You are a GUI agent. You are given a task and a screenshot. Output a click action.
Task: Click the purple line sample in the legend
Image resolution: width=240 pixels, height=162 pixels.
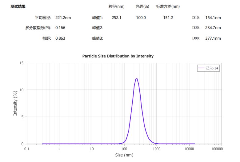click(x=202, y=69)
